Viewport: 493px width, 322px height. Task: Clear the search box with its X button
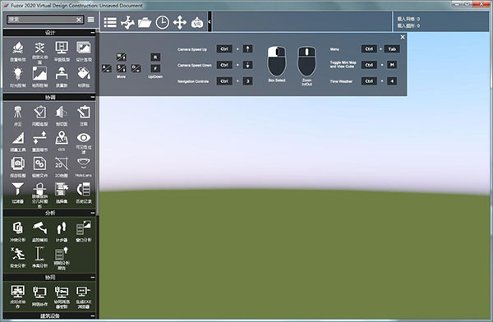(x=79, y=20)
